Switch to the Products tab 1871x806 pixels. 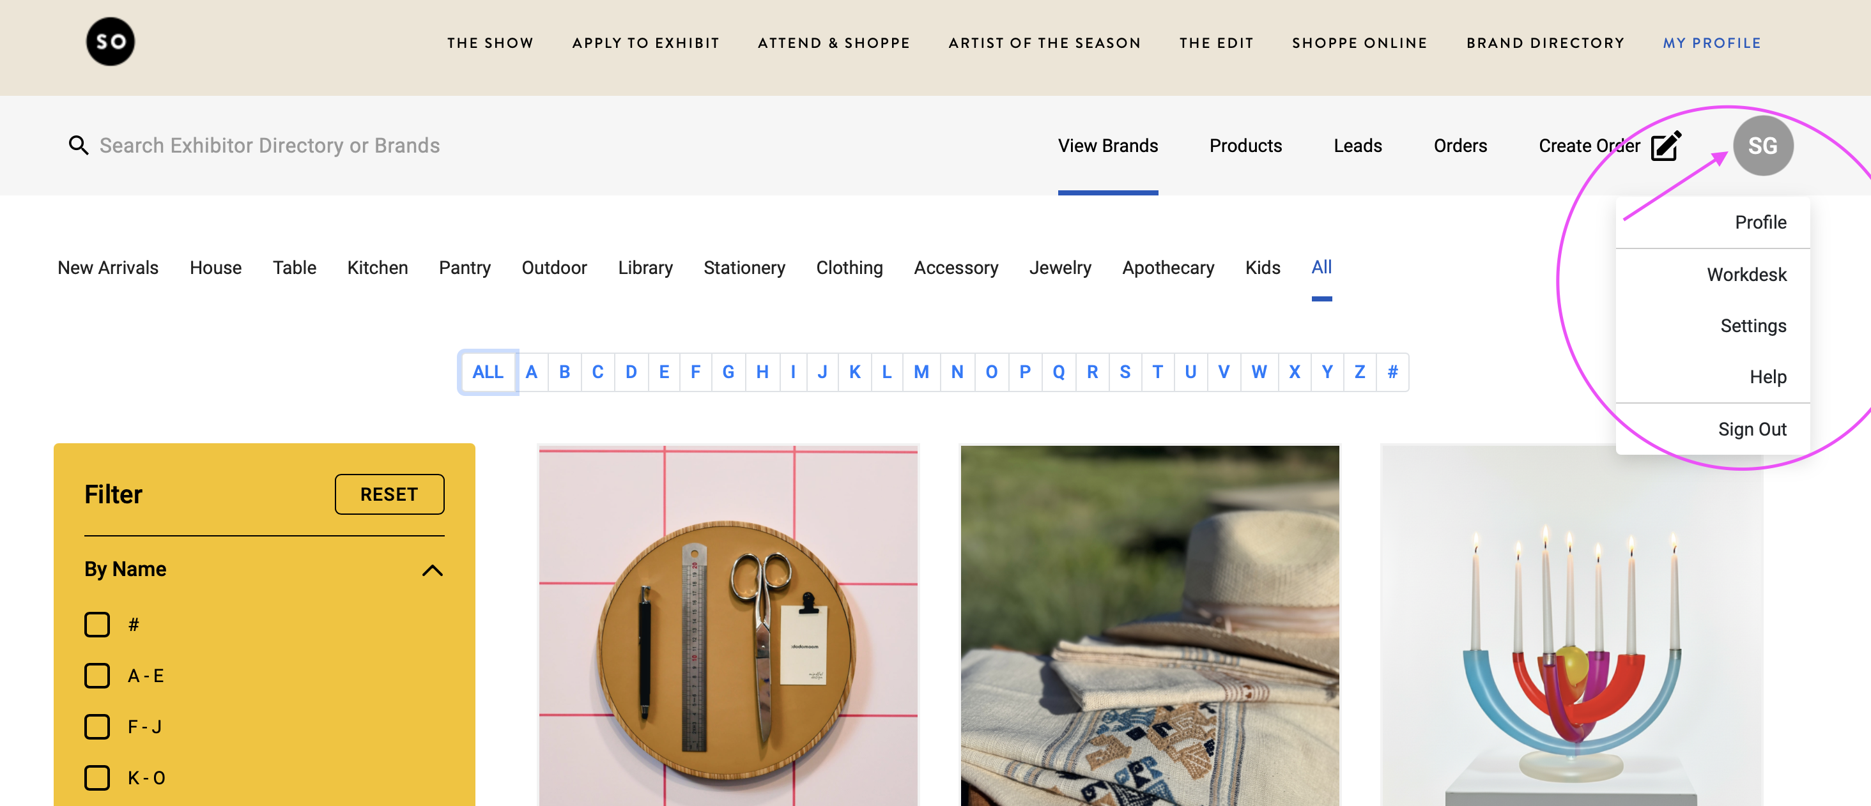coord(1245,145)
